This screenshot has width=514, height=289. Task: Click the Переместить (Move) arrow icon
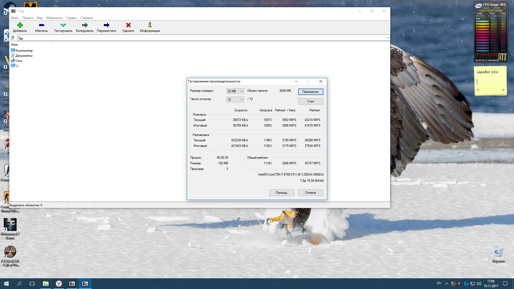[107, 25]
